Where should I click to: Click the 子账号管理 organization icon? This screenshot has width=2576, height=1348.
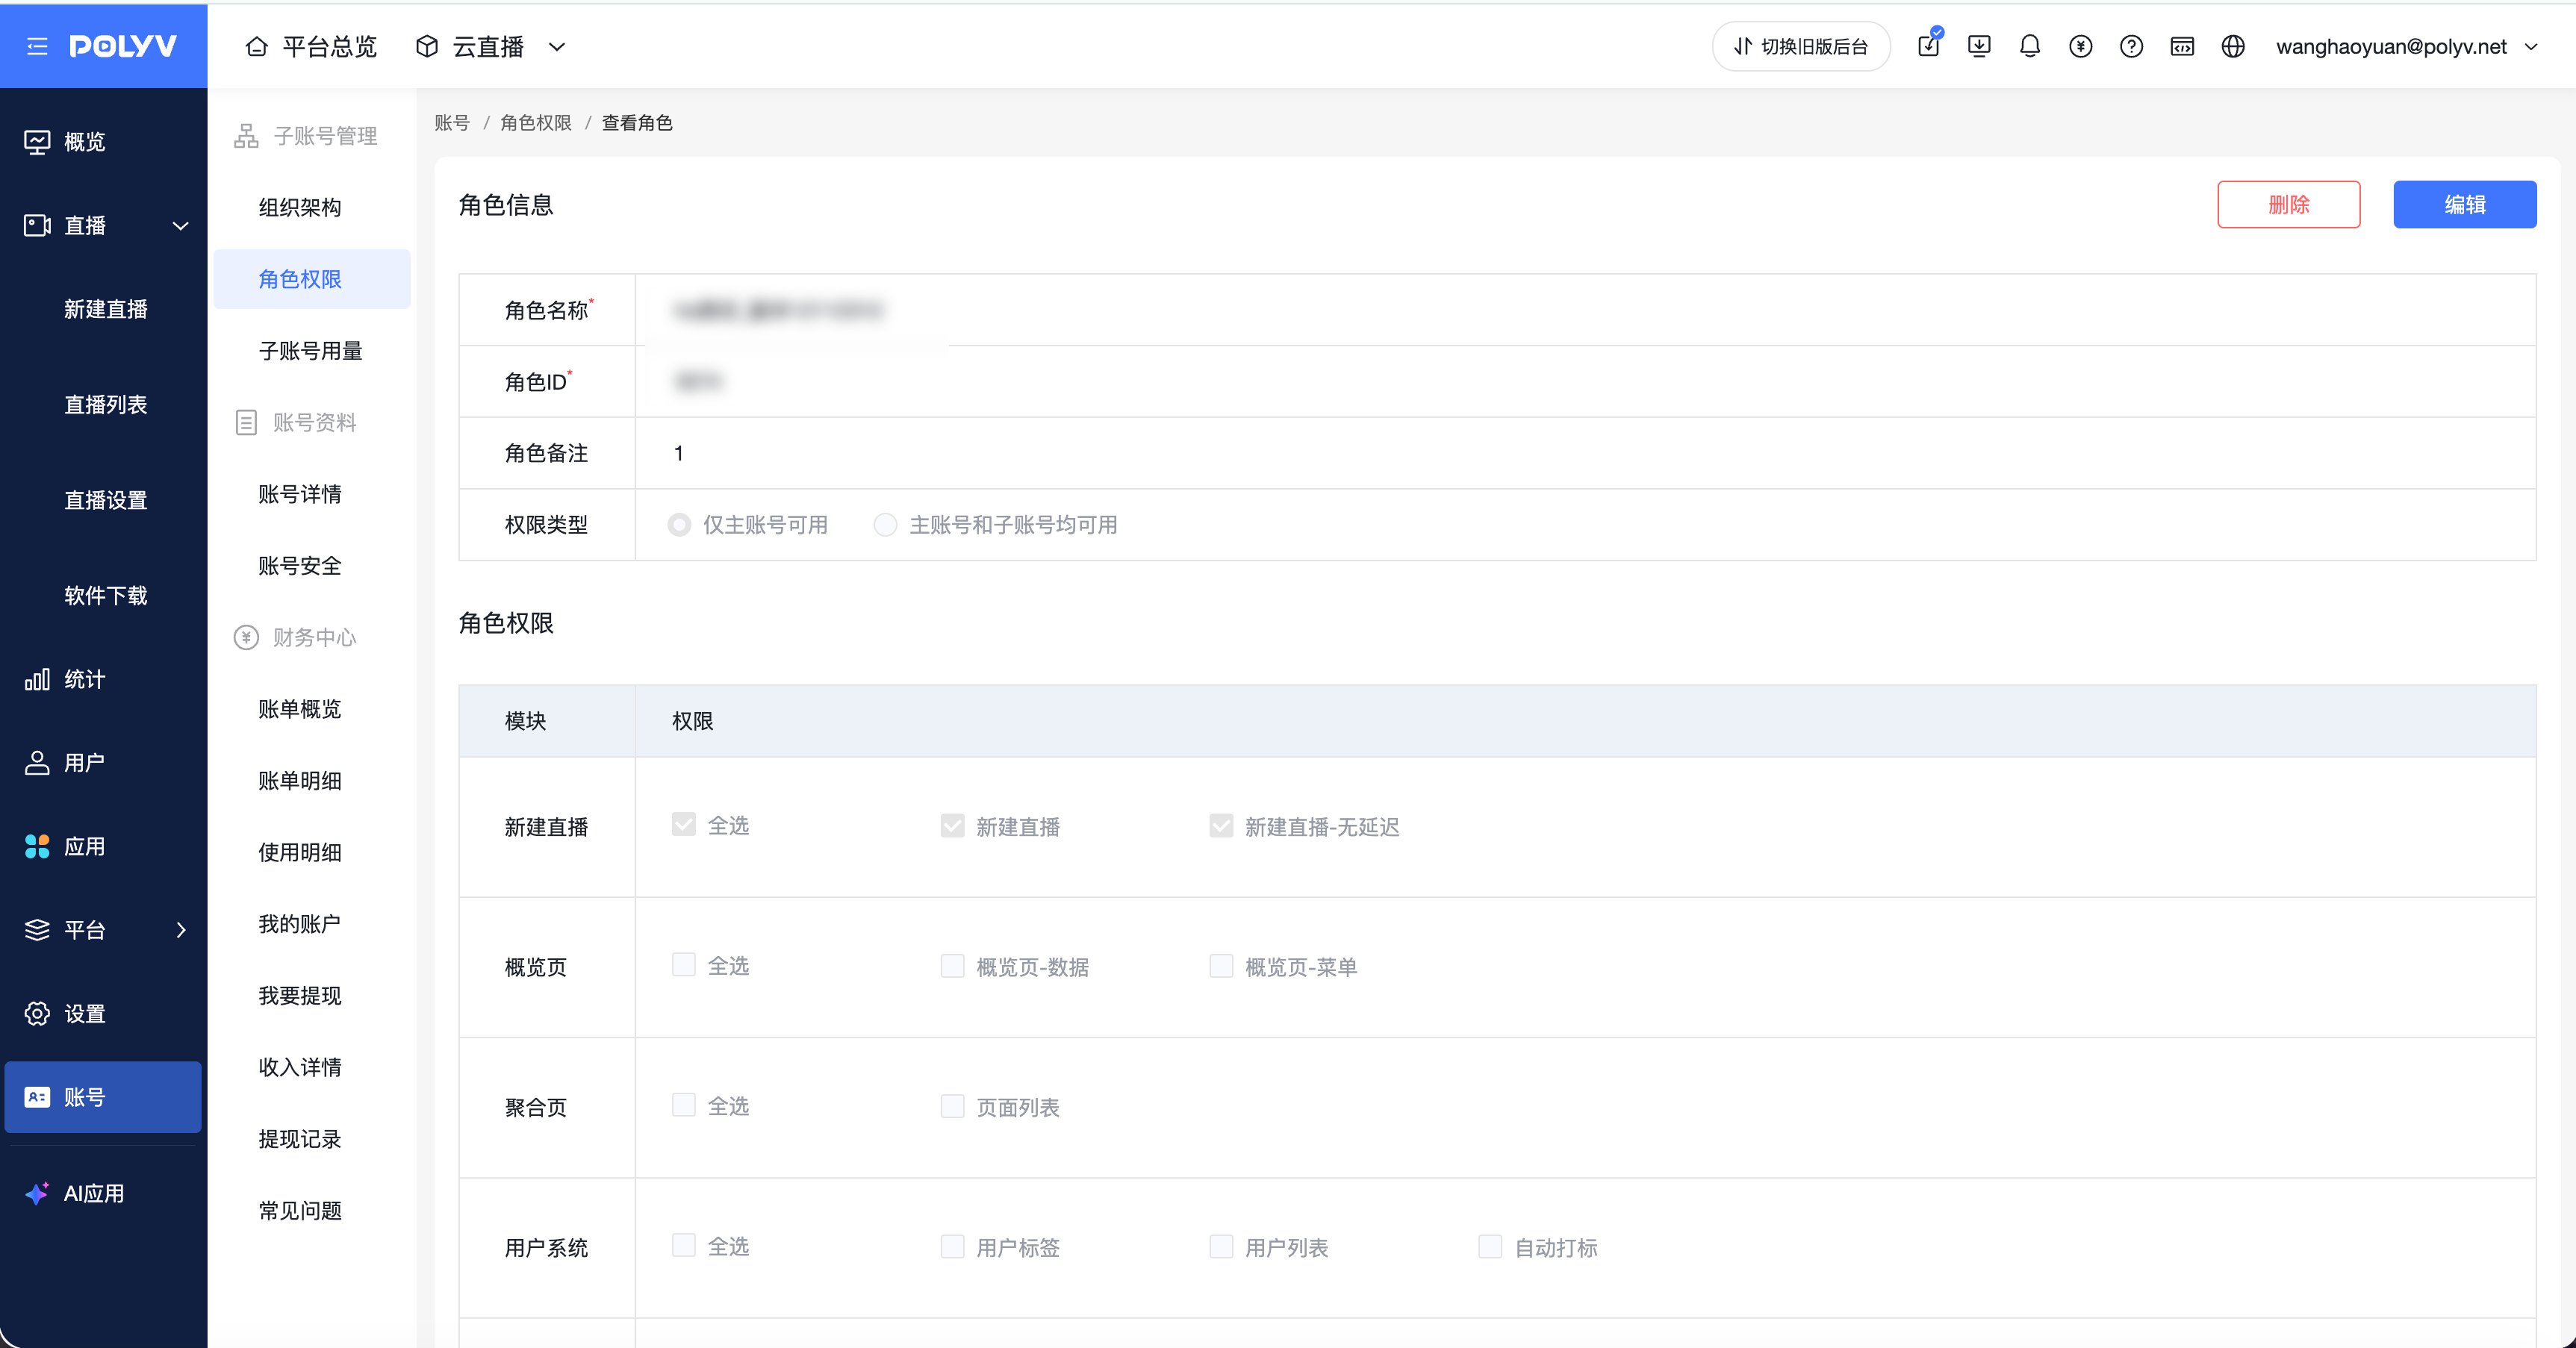coord(246,136)
